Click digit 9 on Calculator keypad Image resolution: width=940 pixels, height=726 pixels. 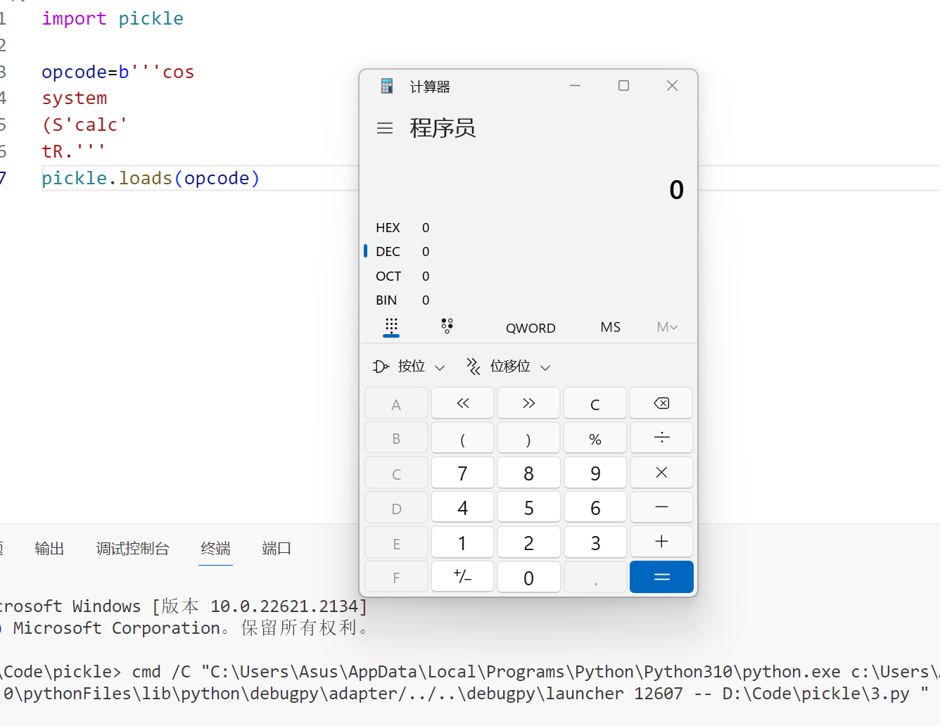[595, 473]
